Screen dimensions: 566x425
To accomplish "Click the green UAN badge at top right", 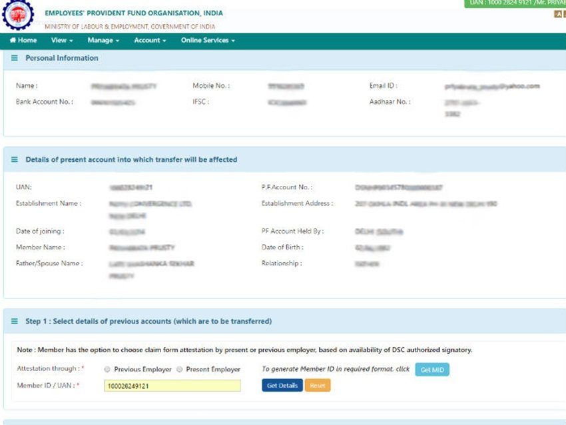I will tap(515, 3).
